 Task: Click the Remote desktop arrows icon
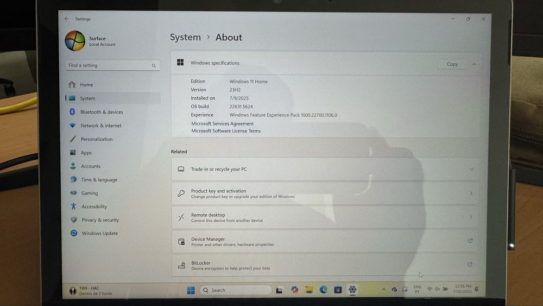coord(181,217)
